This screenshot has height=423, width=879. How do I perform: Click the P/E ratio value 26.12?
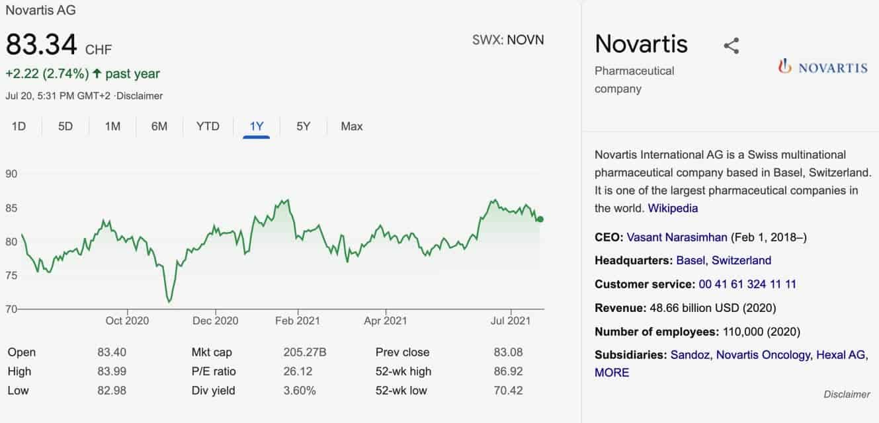coord(298,371)
